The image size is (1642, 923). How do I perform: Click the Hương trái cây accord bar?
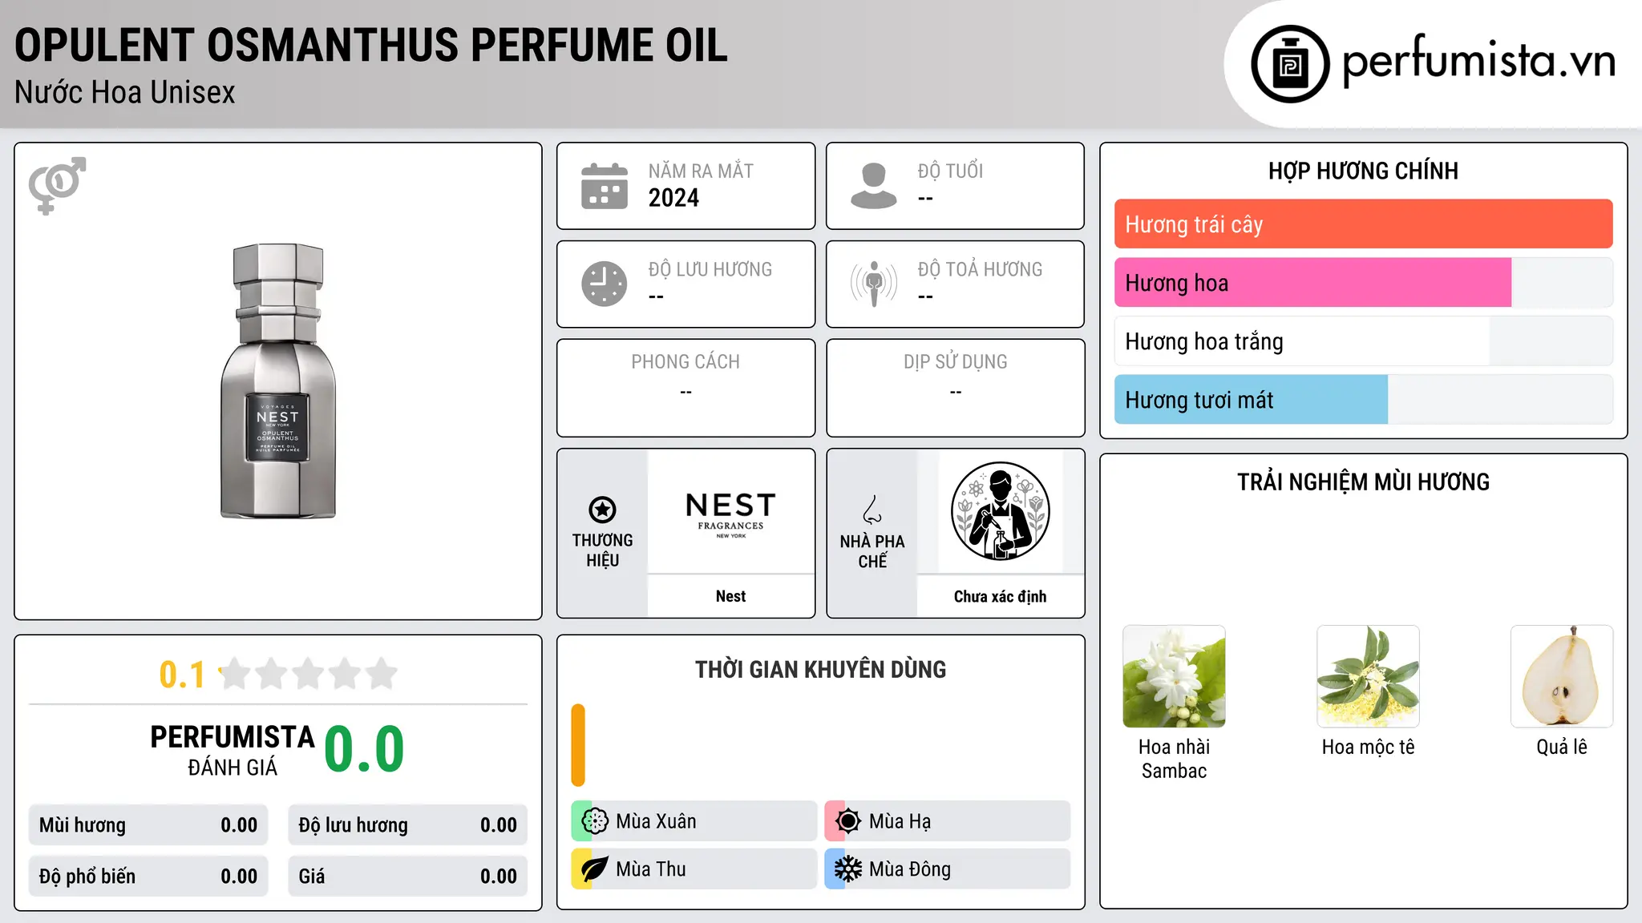pos(1363,224)
